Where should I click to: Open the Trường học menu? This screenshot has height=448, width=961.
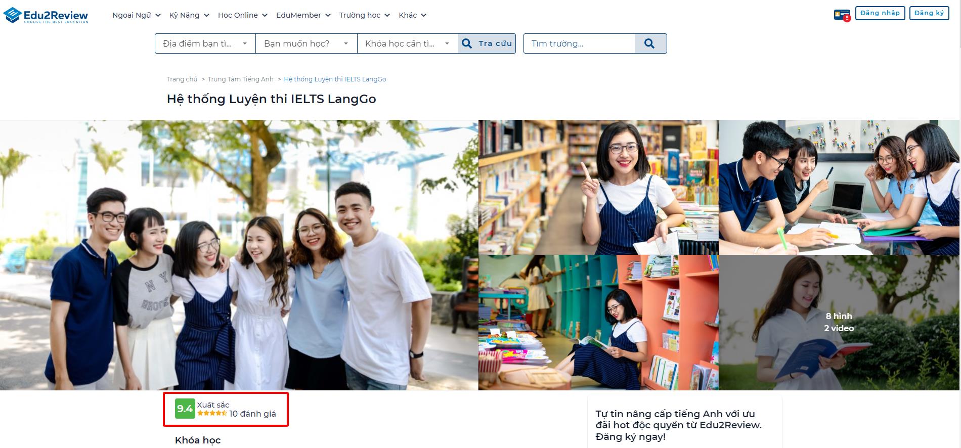[365, 15]
